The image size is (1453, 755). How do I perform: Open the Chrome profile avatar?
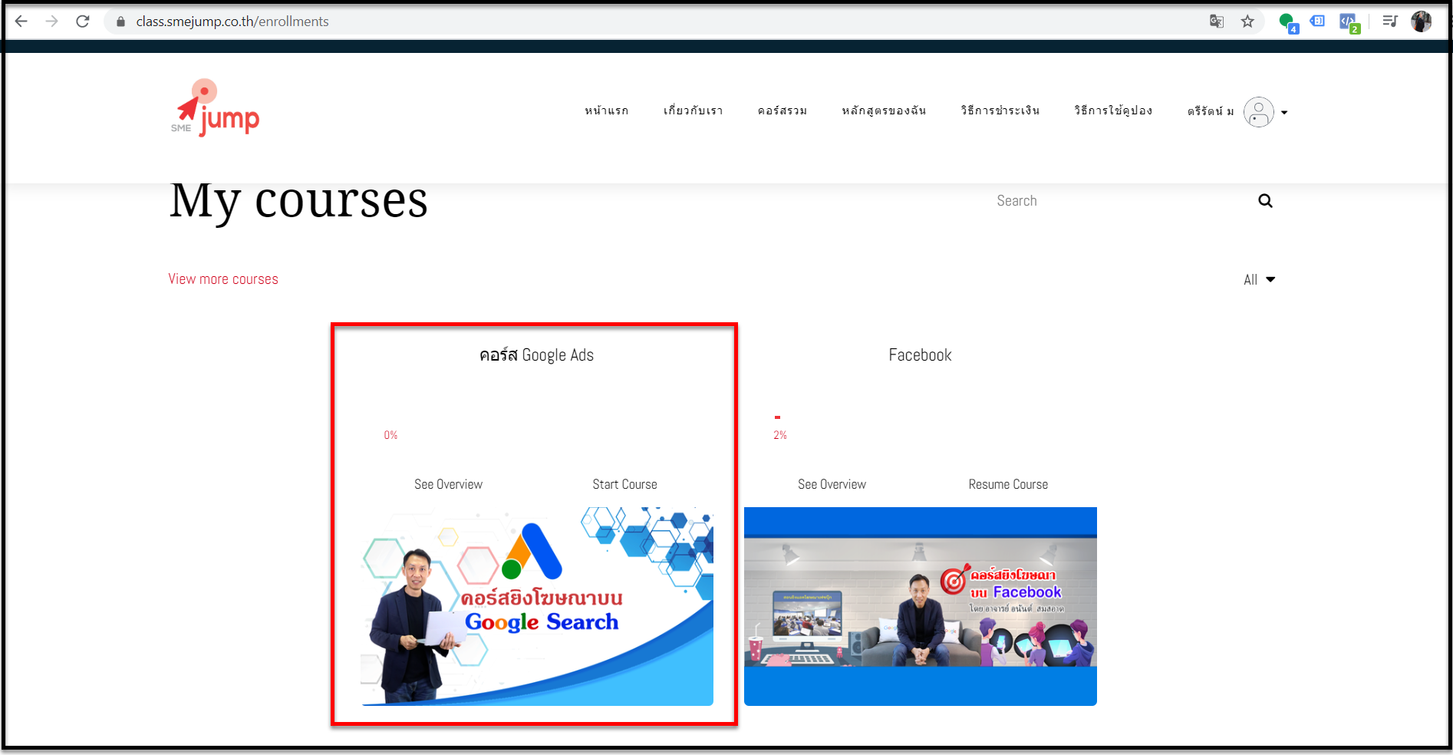1422,21
